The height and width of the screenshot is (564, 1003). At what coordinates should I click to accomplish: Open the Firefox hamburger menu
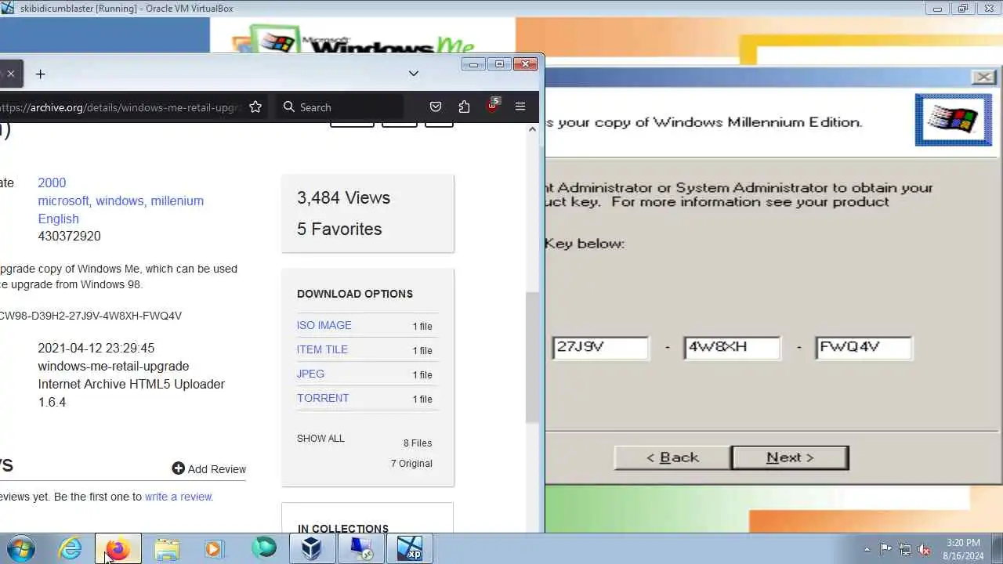(x=520, y=107)
